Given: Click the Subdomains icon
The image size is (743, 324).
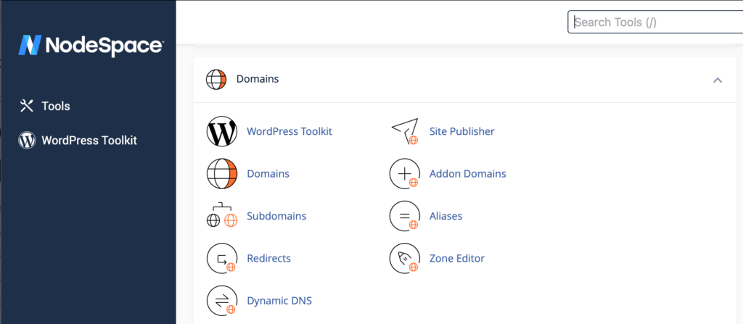Looking at the screenshot, I should tap(222, 215).
